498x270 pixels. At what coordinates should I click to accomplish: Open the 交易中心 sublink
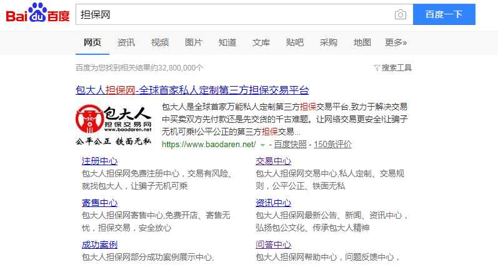pyautogui.click(x=274, y=162)
